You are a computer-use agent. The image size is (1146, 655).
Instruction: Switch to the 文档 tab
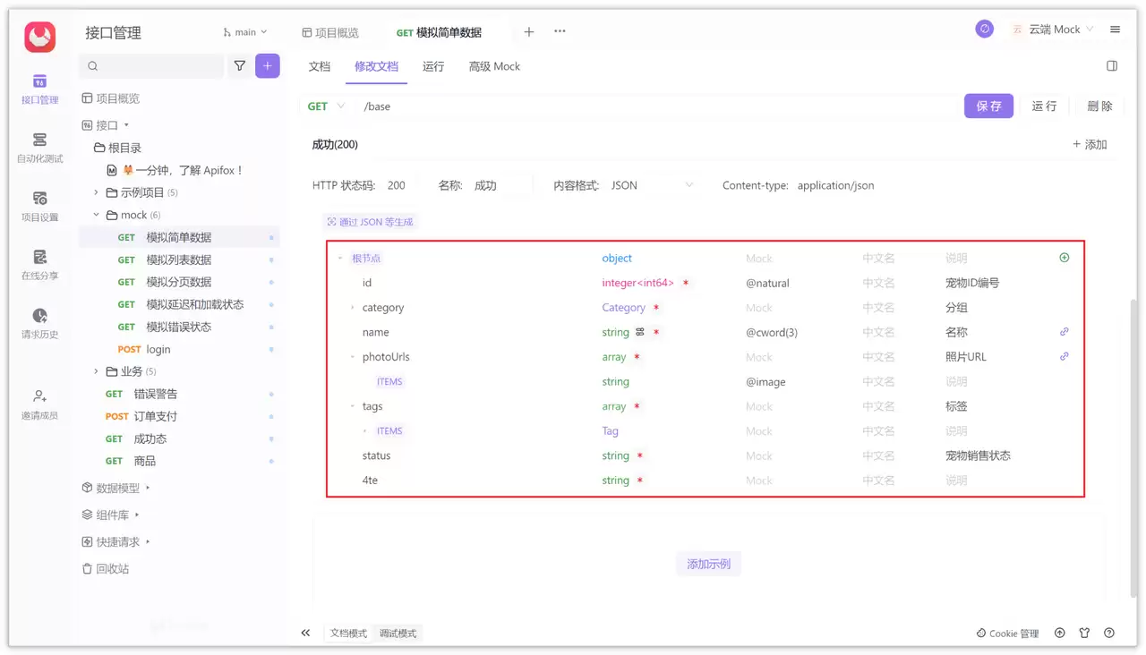coord(320,66)
